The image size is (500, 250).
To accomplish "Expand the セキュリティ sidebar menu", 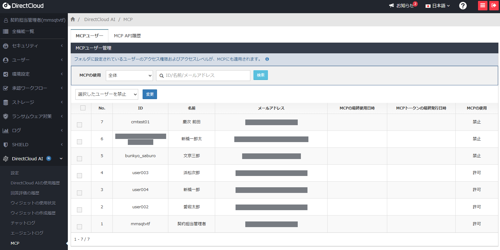I will [x=34, y=46].
